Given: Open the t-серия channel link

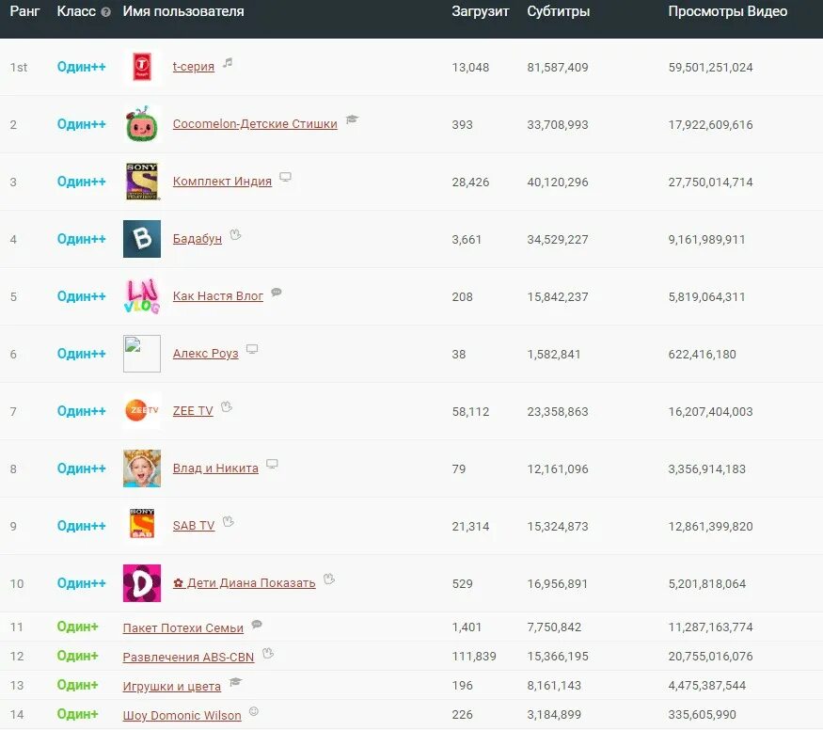Looking at the screenshot, I should pyautogui.click(x=194, y=67).
